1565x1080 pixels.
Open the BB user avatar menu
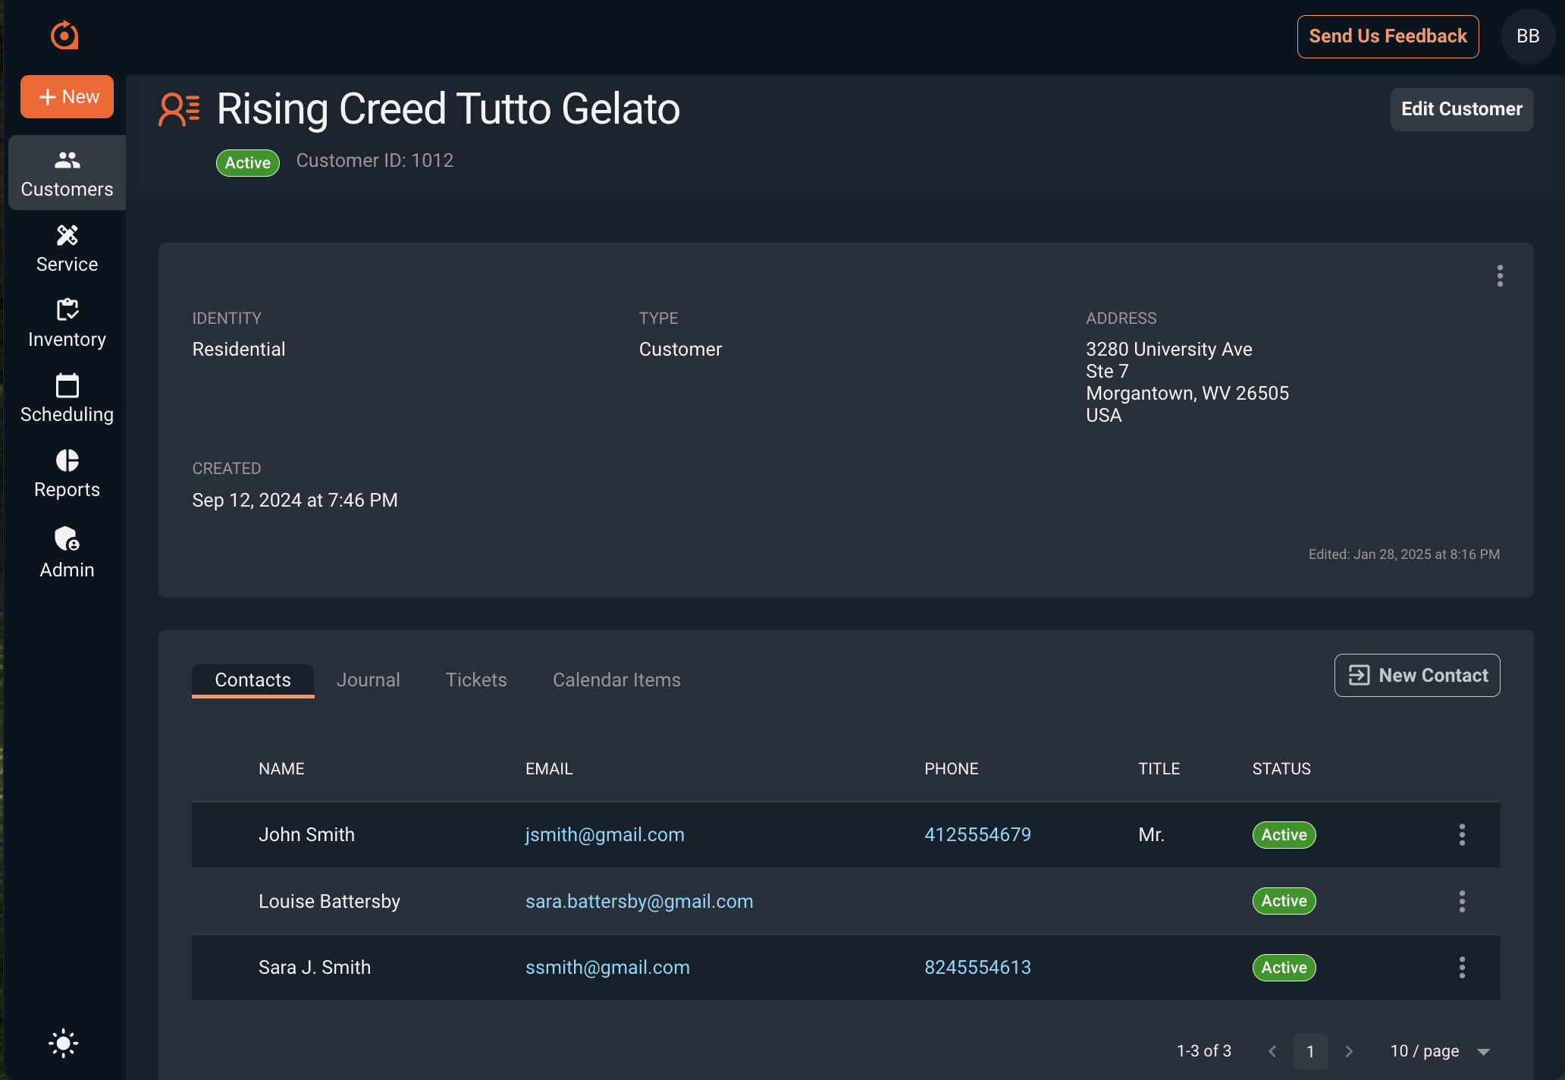1527,36
